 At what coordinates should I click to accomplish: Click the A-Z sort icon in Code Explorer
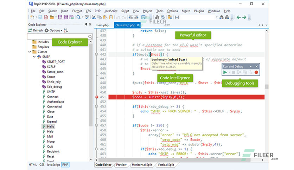[x=66, y=30]
